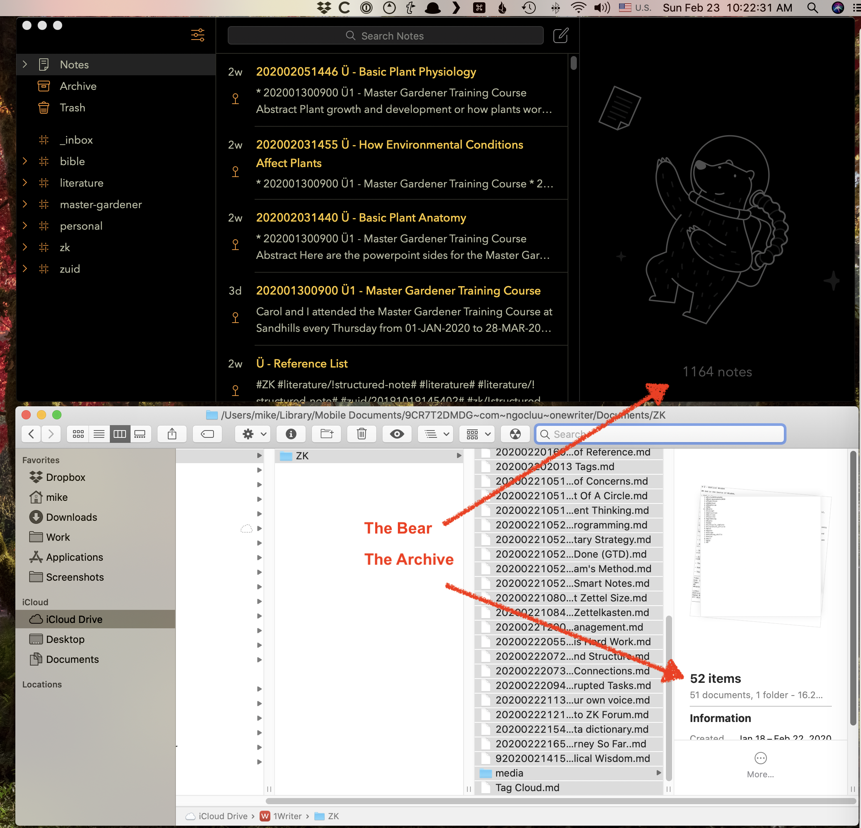Open Bear's sidebar filter settings icon
Image resolution: width=861 pixels, height=828 pixels.
[198, 35]
